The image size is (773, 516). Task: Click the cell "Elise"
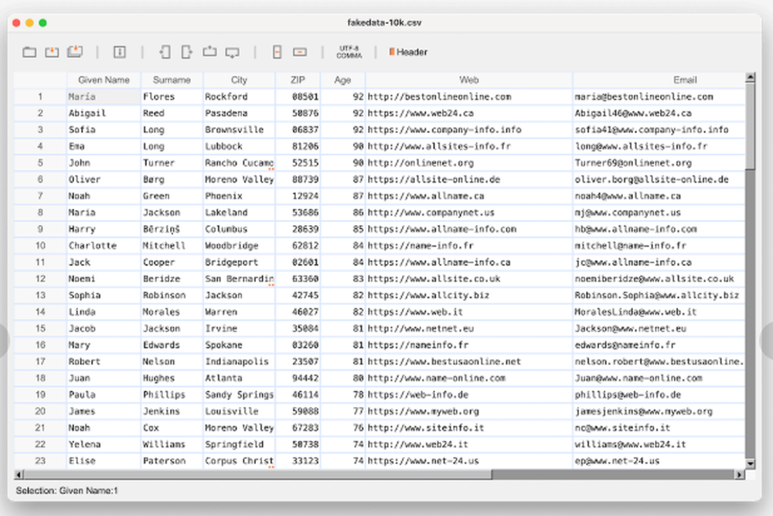(104, 461)
